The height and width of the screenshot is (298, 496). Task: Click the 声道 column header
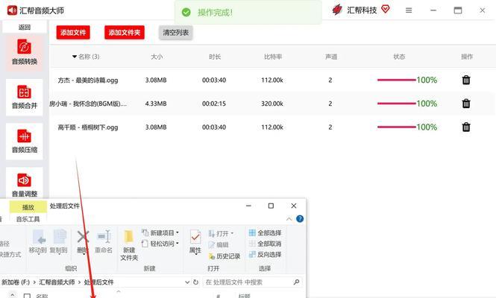pos(331,57)
